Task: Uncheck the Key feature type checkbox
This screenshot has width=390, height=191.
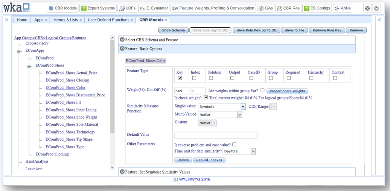Action: [180, 78]
